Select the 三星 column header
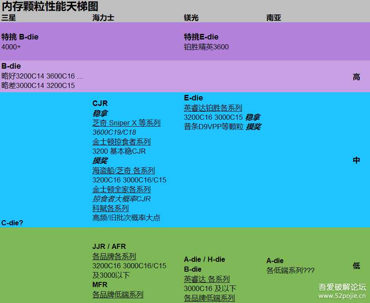The image size is (370, 303). click(x=9, y=18)
